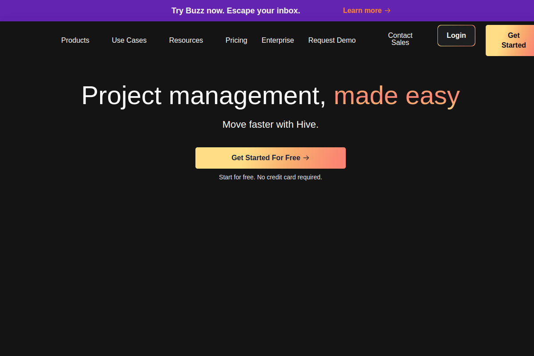Click the empty dark area below the hero
The height and width of the screenshot is (356, 534).
pyautogui.click(x=267, y=267)
